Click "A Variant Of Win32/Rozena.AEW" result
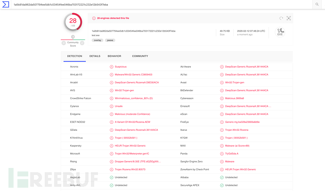 [132, 122]
